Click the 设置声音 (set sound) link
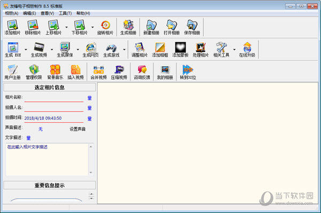The height and width of the screenshot is (213, 321). (x=78, y=129)
